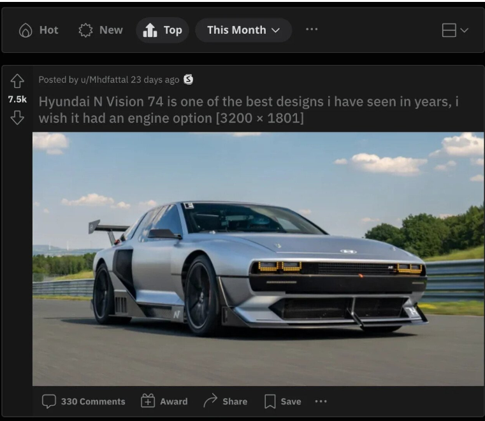Screen dimensions: 485x421
Task: Sort posts by Hot
Action: [39, 30]
